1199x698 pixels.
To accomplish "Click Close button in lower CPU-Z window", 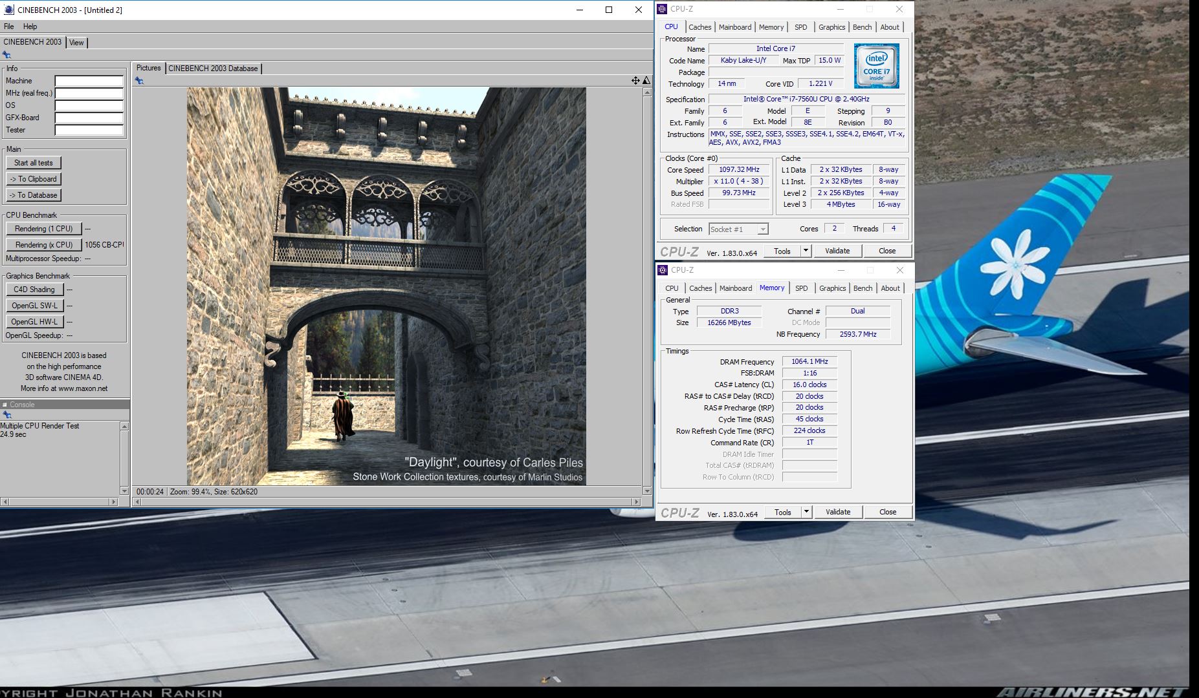I will (x=888, y=512).
